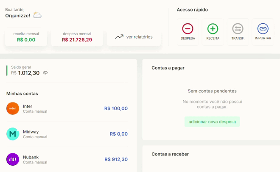Click the Contas a receber heading
The height and width of the screenshot is (172, 280).
click(x=170, y=154)
